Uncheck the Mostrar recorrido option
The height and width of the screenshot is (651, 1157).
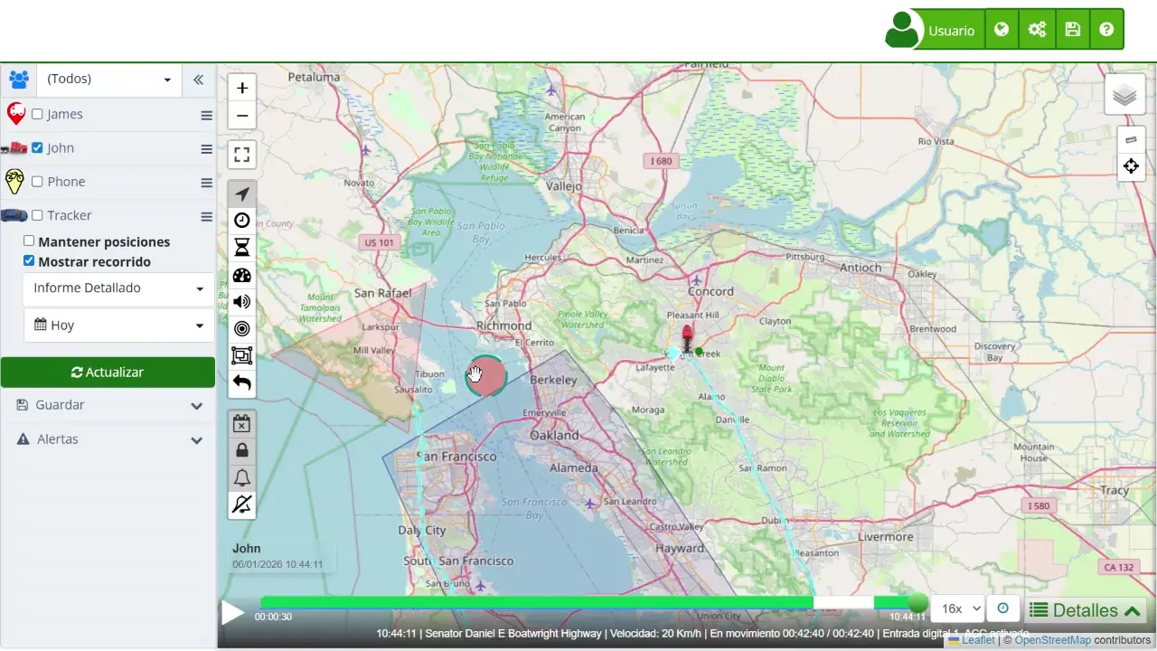point(29,261)
